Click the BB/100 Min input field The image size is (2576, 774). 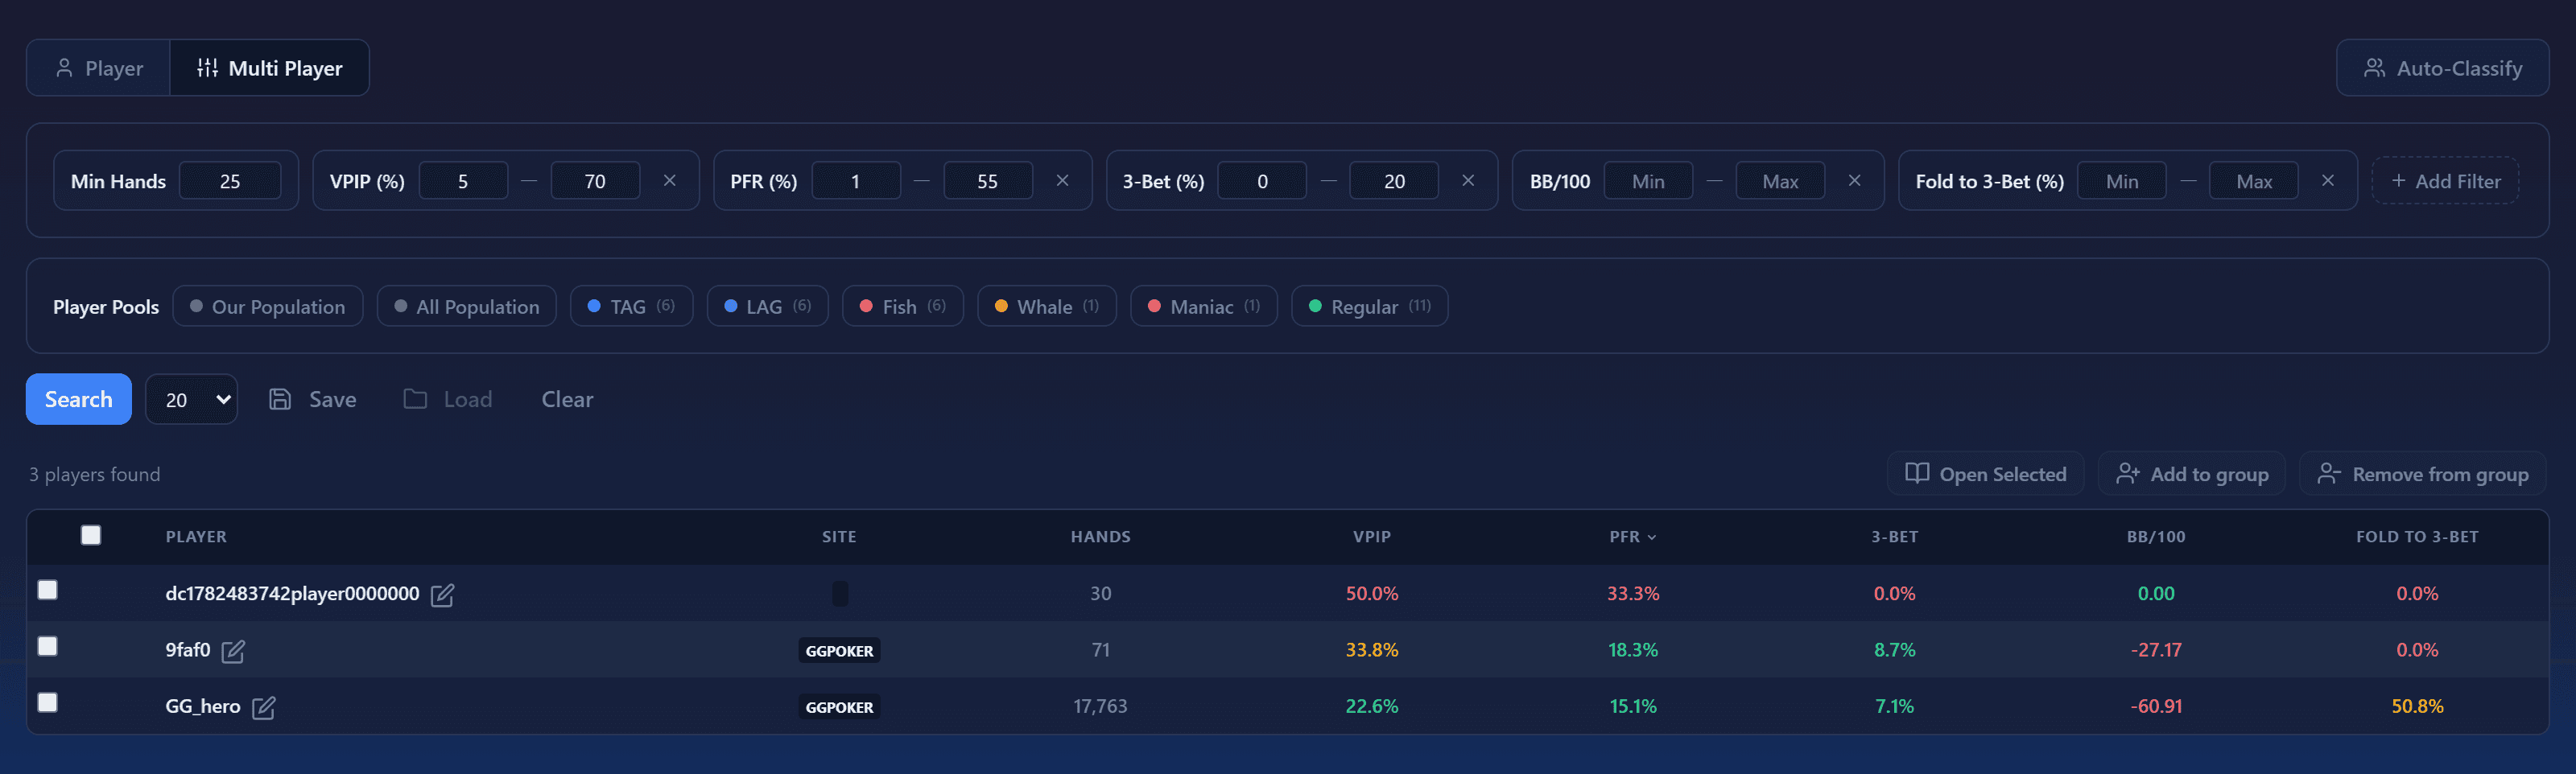(1648, 181)
